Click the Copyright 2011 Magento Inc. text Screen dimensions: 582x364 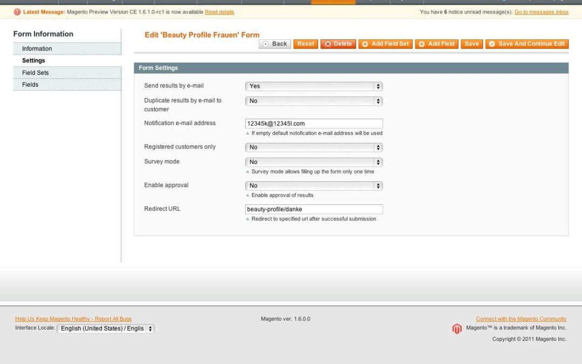(x=529, y=339)
